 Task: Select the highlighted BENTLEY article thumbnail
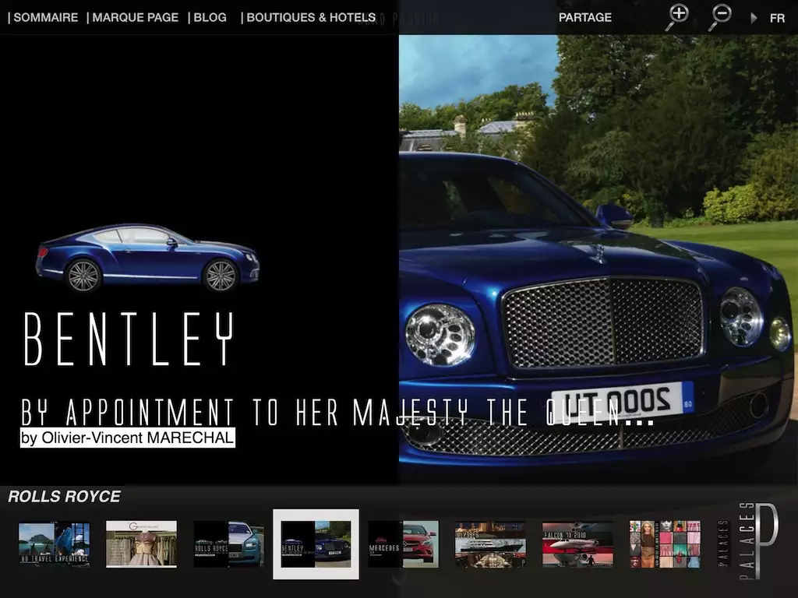[316, 543]
